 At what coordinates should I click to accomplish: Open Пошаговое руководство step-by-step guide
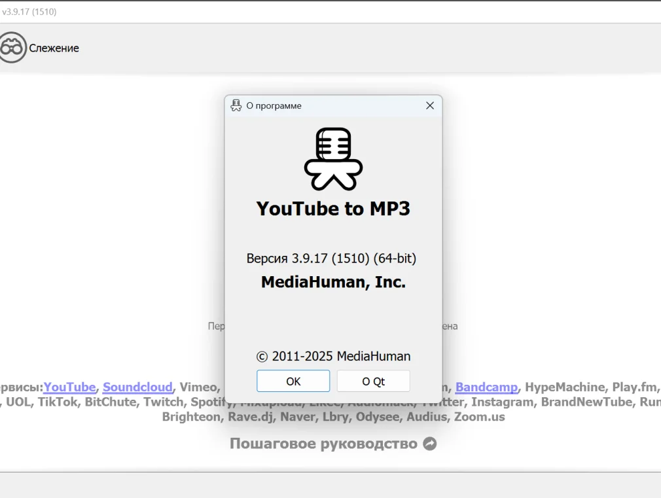tap(323, 444)
